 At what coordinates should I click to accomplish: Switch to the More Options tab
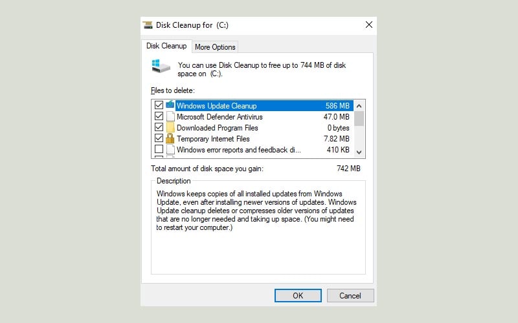tap(215, 47)
